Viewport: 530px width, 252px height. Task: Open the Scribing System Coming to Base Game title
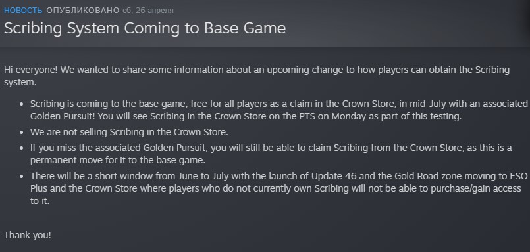point(145,28)
